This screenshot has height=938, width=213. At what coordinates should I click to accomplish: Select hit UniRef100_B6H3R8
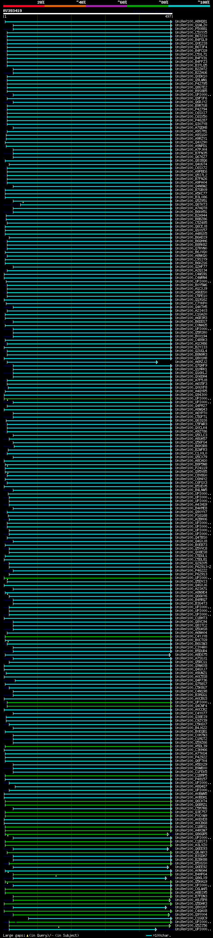coord(191,446)
